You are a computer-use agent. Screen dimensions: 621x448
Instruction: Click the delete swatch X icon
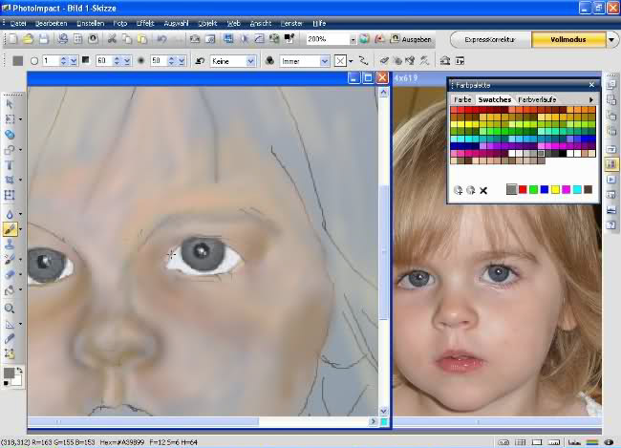483,190
